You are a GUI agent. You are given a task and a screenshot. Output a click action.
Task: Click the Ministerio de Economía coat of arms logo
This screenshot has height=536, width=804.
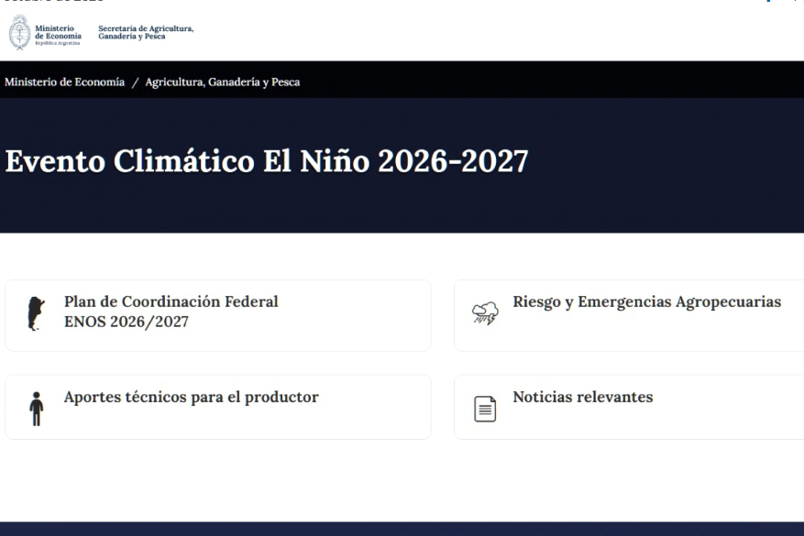19,32
